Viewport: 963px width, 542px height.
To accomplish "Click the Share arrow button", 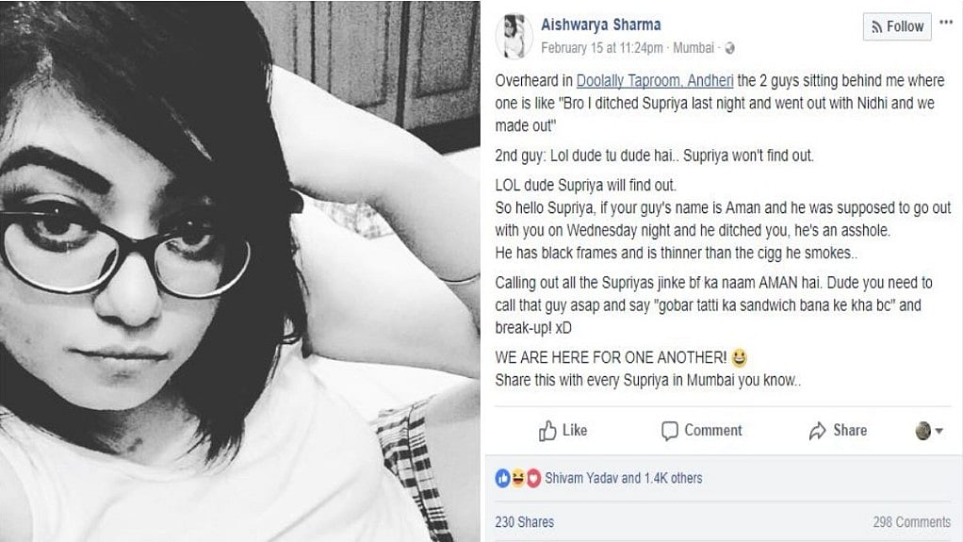I will pos(838,431).
